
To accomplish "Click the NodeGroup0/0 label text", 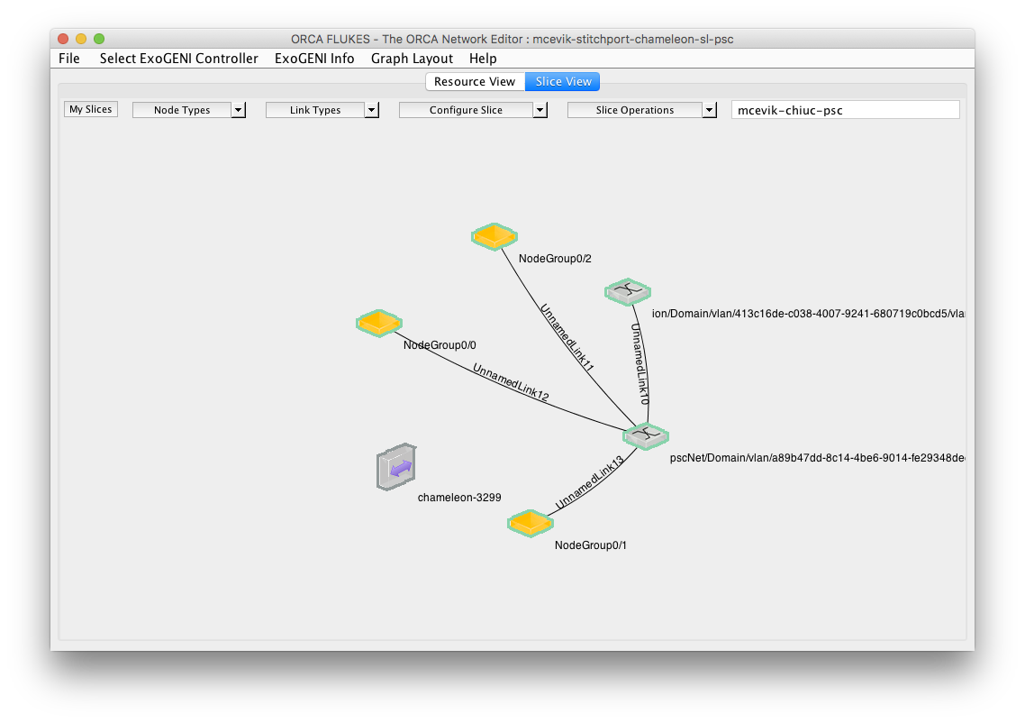I will pos(440,344).
